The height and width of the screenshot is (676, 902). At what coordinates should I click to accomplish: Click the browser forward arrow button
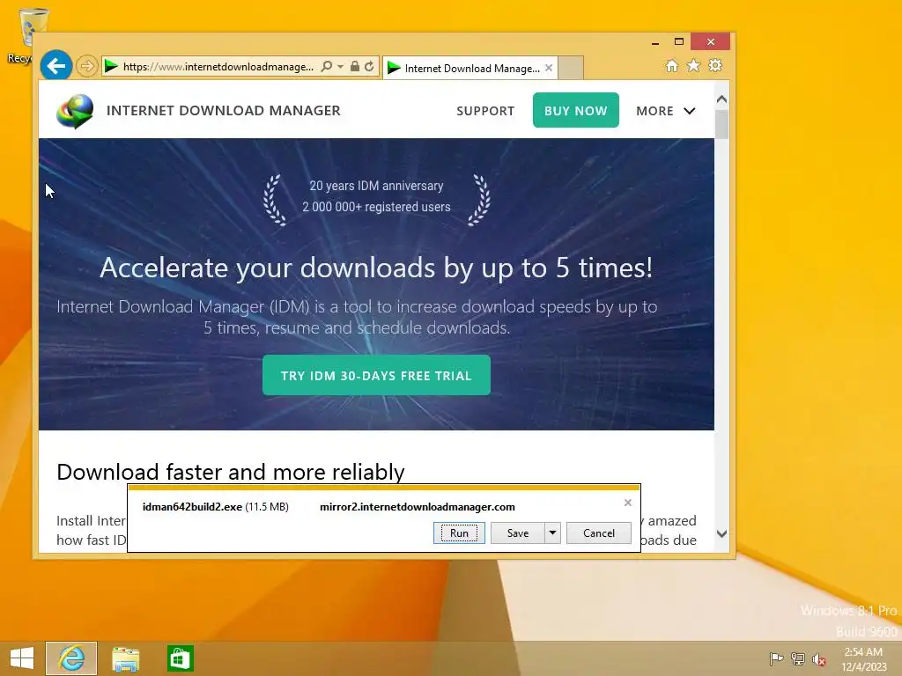87,66
